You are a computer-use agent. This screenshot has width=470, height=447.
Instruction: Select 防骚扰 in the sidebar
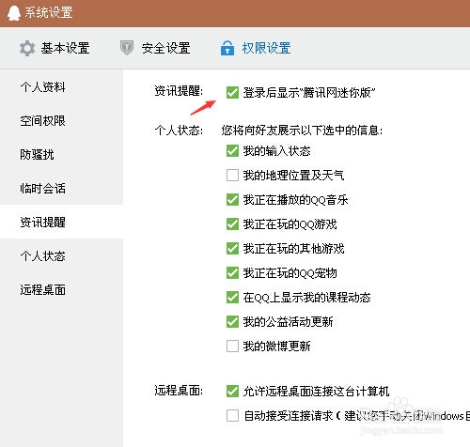click(37, 155)
